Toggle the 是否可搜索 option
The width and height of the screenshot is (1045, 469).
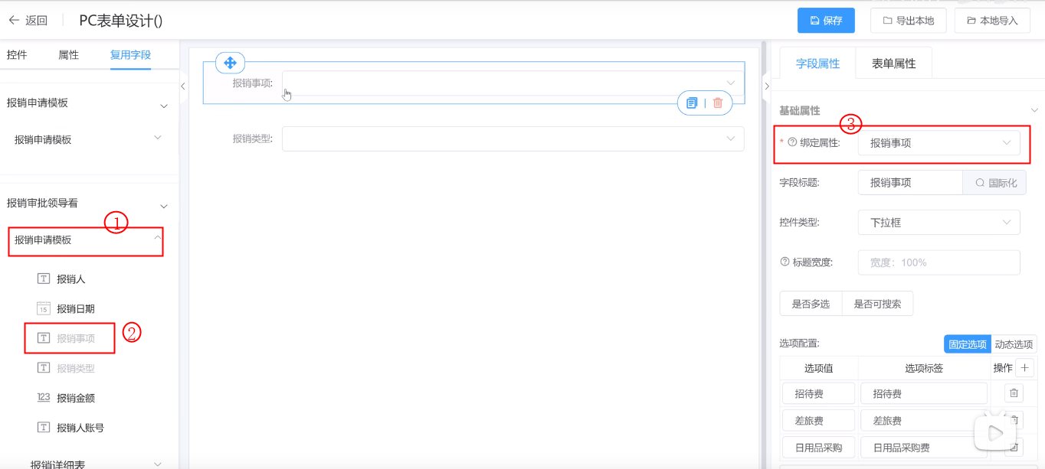[877, 304]
